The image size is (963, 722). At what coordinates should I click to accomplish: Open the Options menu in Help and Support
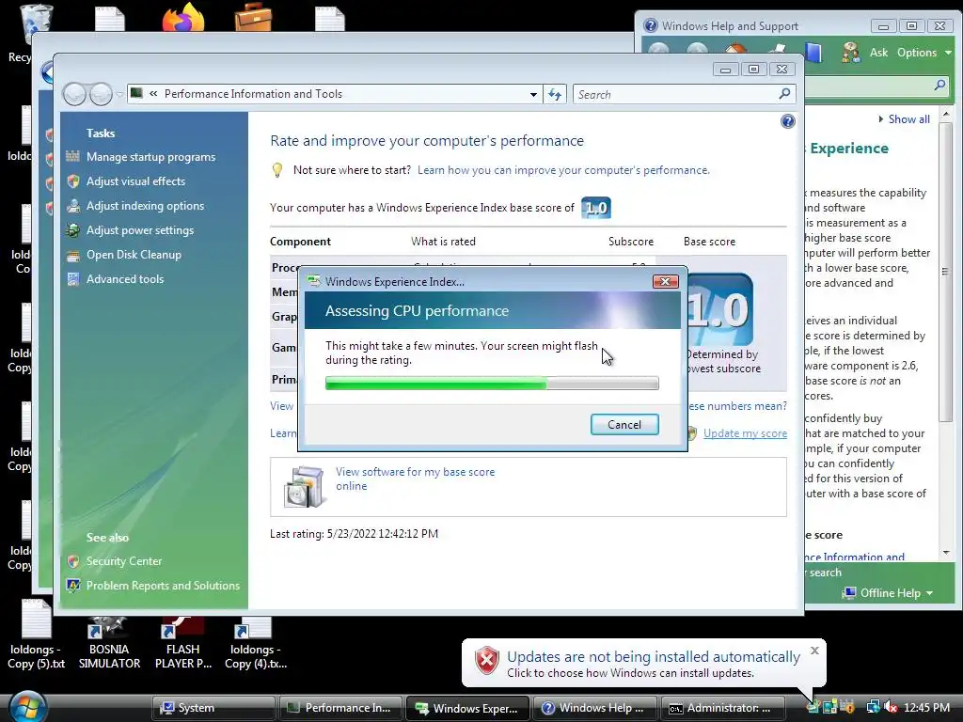(x=924, y=53)
